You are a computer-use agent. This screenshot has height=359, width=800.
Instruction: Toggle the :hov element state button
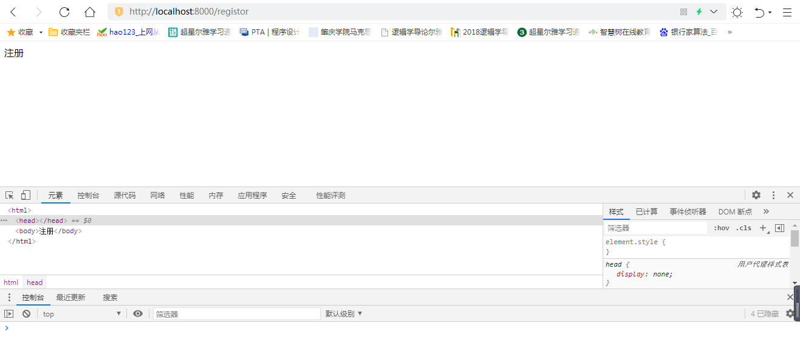(722, 228)
